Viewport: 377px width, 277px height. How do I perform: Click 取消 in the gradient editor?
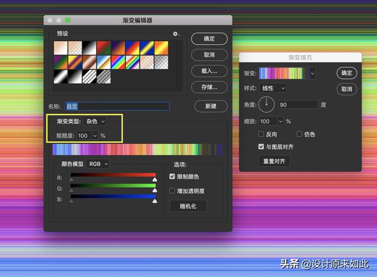209,55
